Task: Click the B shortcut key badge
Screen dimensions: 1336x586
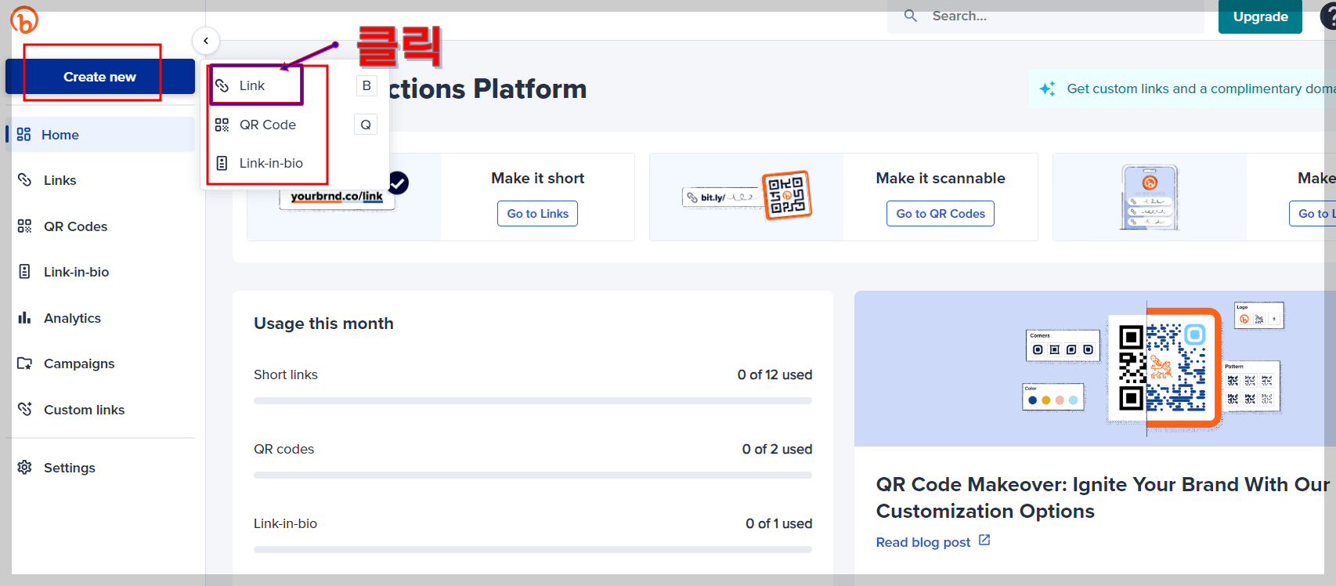Action: click(x=366, y=85)
